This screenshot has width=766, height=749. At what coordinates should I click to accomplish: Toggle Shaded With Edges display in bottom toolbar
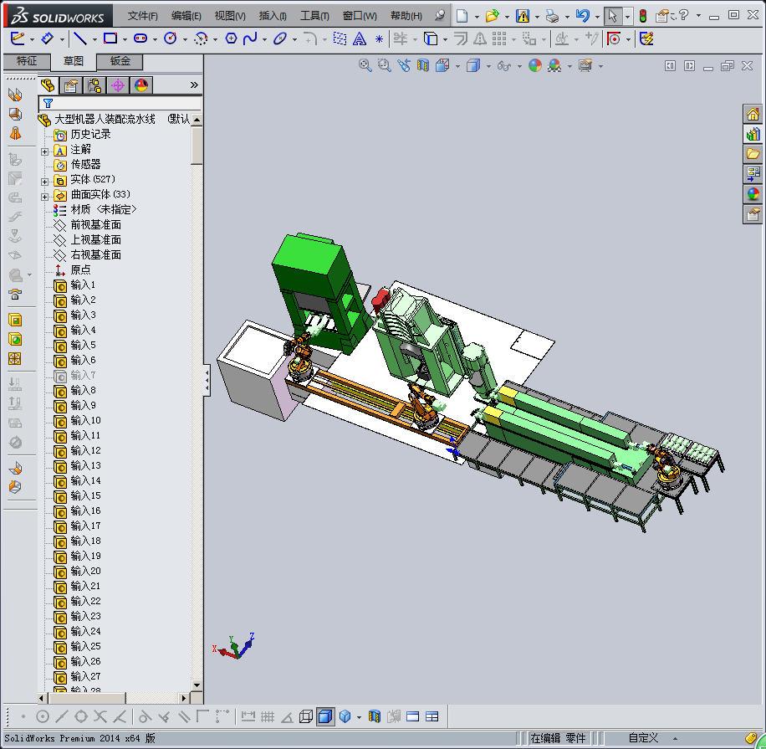tap(325, 716)
